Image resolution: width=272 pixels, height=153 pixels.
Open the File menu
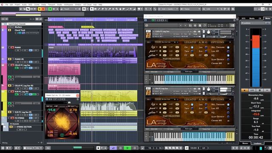[7, 5]
